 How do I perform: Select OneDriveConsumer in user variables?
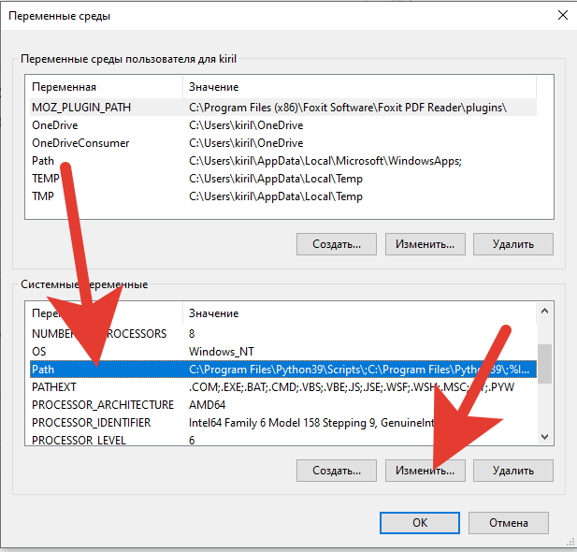point(80,143)
